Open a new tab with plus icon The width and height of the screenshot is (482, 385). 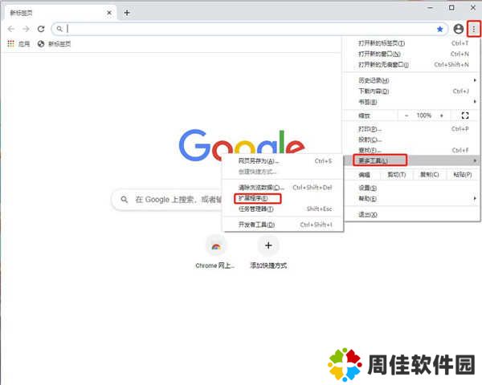coord(127,12)
